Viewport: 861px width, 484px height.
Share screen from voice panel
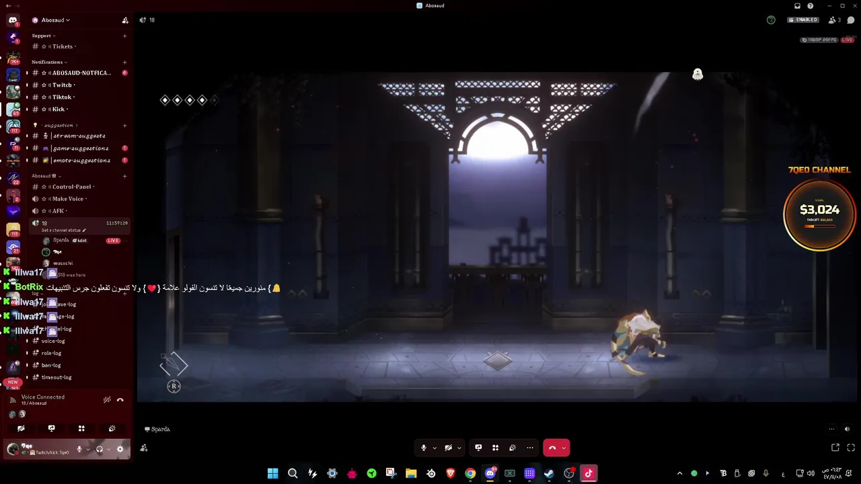click(x=51, y=428)
